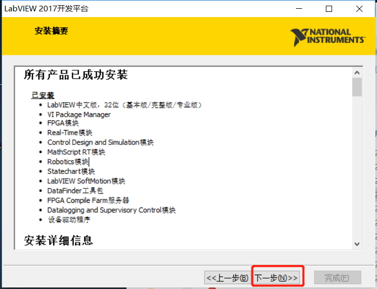
Task: Select the FPGA Compile Farm服务器 entry
Action: pyautogui.click(x=88, y=200)
